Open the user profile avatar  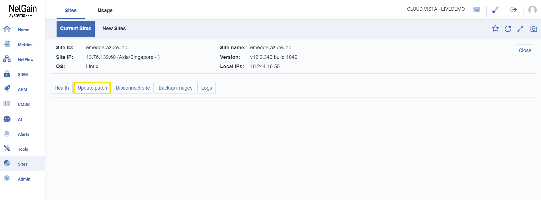point(533,10)
